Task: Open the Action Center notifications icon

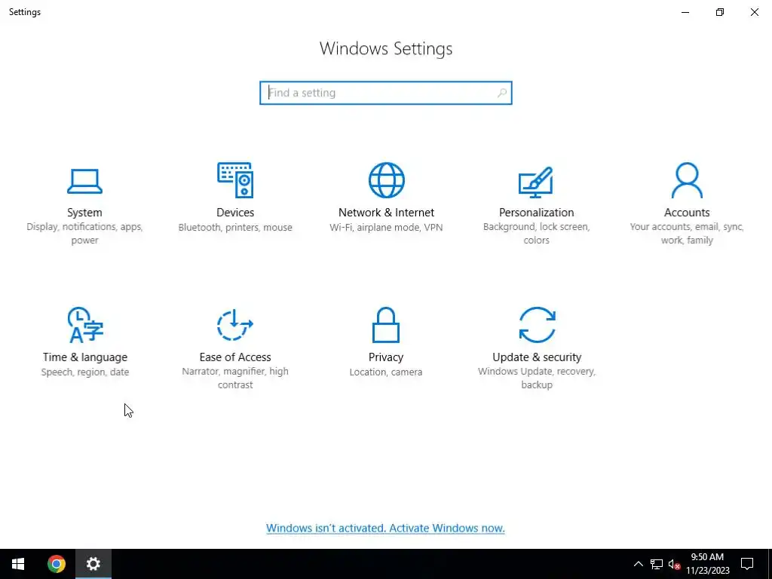Action: pos(747,564)
